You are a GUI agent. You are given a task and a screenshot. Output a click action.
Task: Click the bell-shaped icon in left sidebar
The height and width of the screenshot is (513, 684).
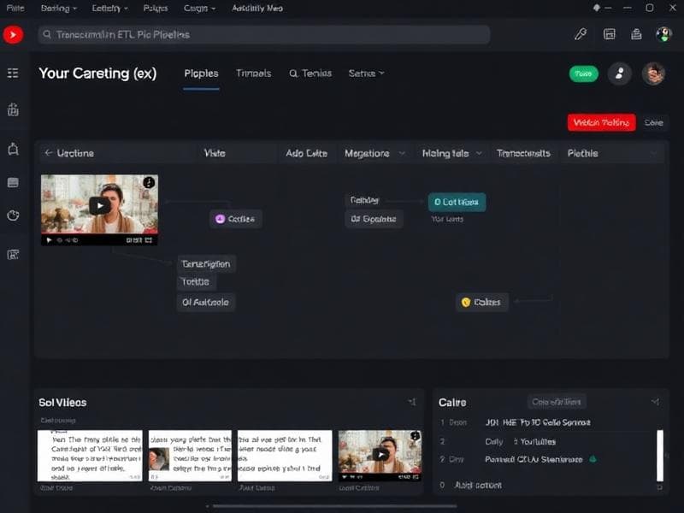point(13,149)
